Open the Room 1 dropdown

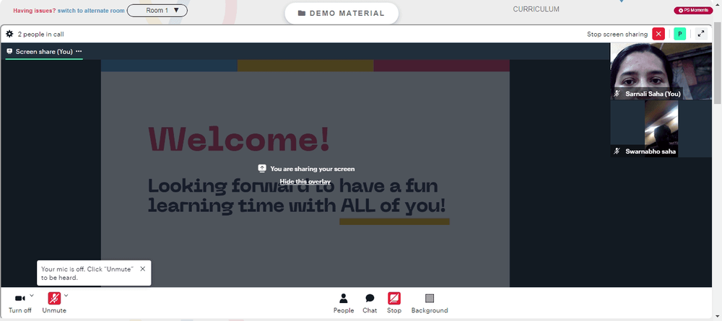pyautogui.click(x=157, y=10)
